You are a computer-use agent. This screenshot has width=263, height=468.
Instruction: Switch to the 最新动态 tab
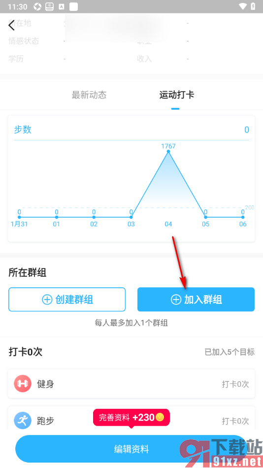click(89, 95)
